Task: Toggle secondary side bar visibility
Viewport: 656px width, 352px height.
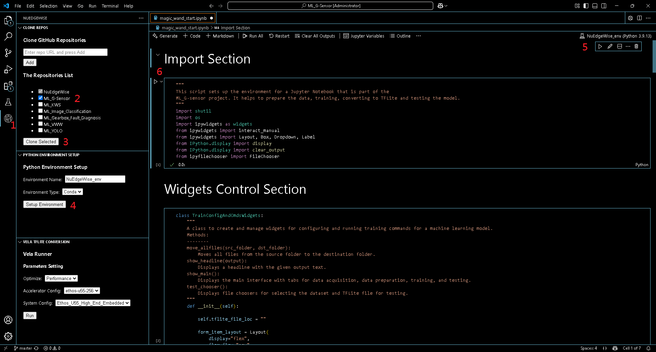Action: pos(604,6)
